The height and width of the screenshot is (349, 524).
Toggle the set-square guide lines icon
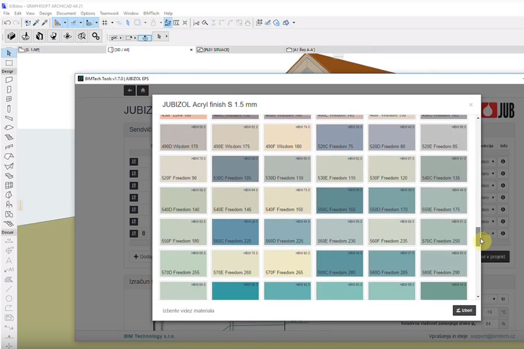coord(58,23)
